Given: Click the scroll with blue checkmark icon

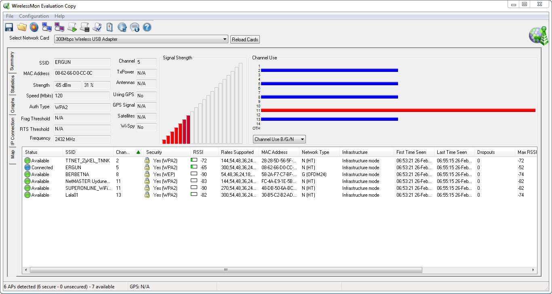Looking at the screenshot, I should [x=97, y=27].
